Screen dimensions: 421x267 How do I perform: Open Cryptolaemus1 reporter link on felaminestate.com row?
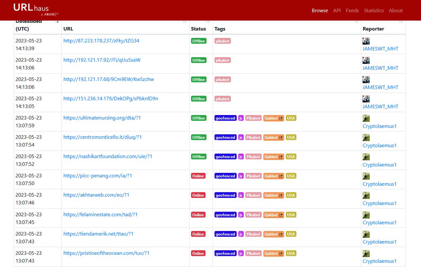380,222
